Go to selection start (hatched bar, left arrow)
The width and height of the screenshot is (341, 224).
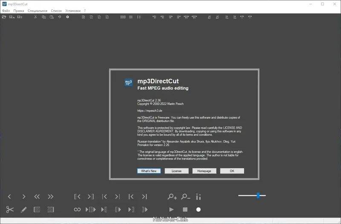point(77,197)
